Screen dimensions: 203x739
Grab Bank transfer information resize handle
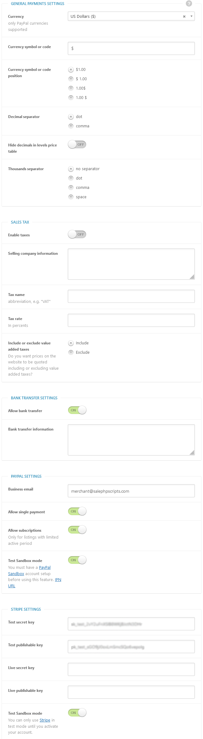coord(192,453)
